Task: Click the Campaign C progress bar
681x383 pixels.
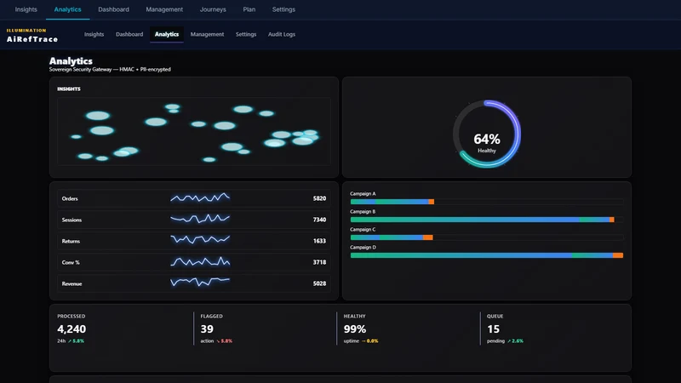Action: (x=487, y=237)
